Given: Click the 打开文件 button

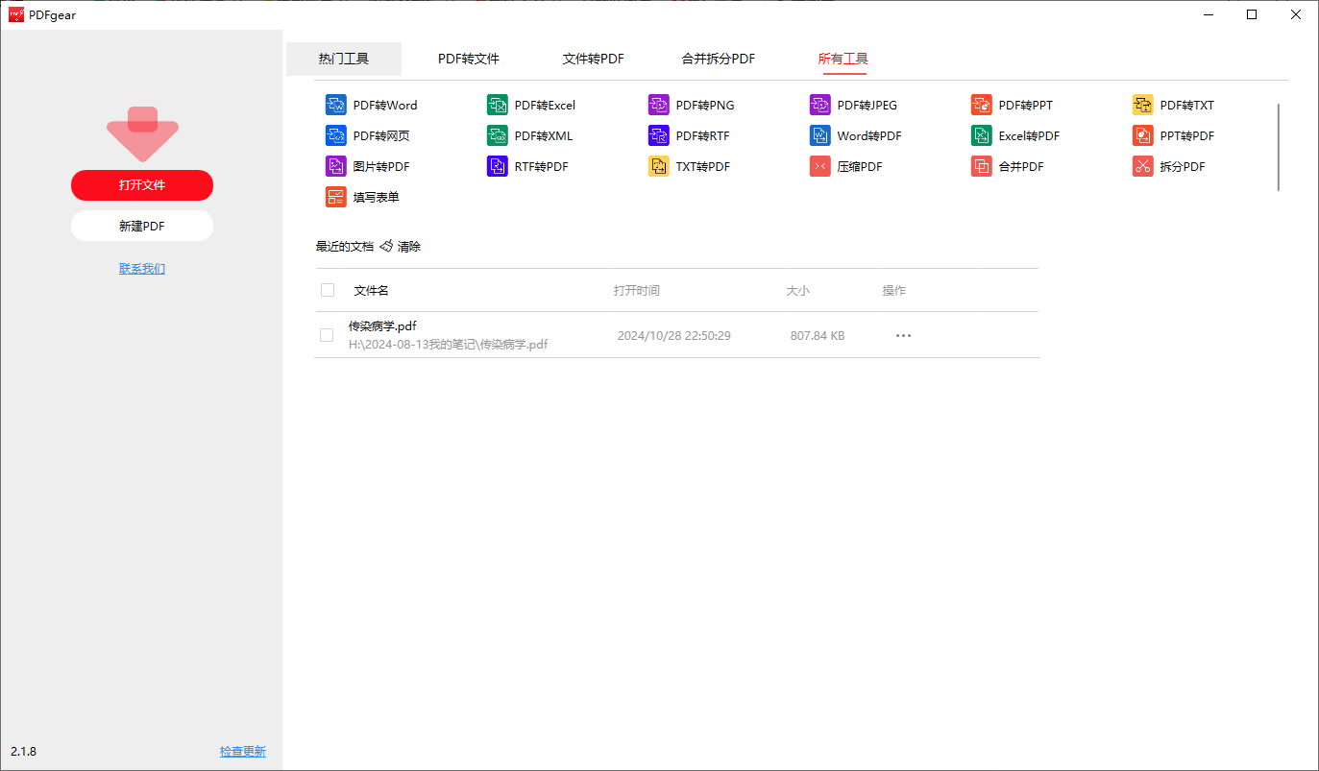Looking at the screenshot, I should point(141,184).
